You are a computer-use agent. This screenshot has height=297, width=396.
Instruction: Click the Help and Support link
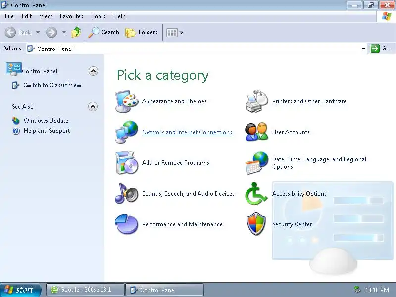[47, 131]
